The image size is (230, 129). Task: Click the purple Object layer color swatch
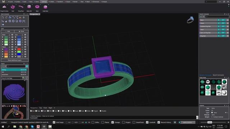pos(6,49)
